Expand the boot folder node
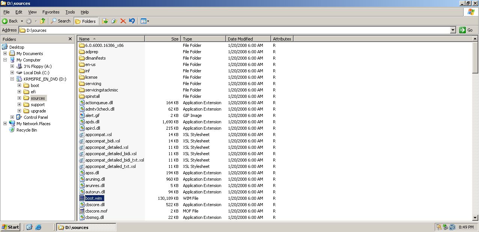Viewport: 479px width, 232px height. 19,85
